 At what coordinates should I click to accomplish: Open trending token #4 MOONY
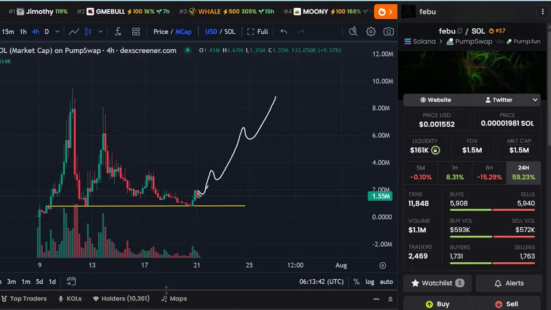(x=328, y=11)
